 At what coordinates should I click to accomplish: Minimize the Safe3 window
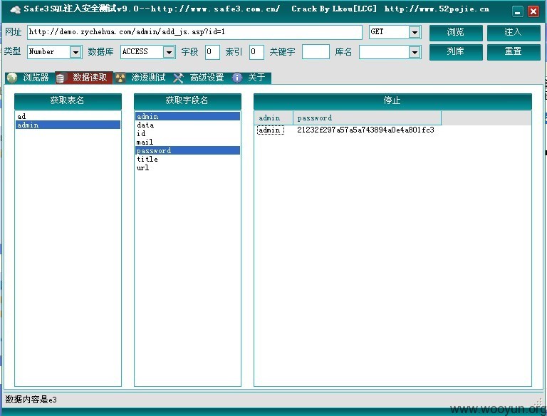tap(518, 11)
